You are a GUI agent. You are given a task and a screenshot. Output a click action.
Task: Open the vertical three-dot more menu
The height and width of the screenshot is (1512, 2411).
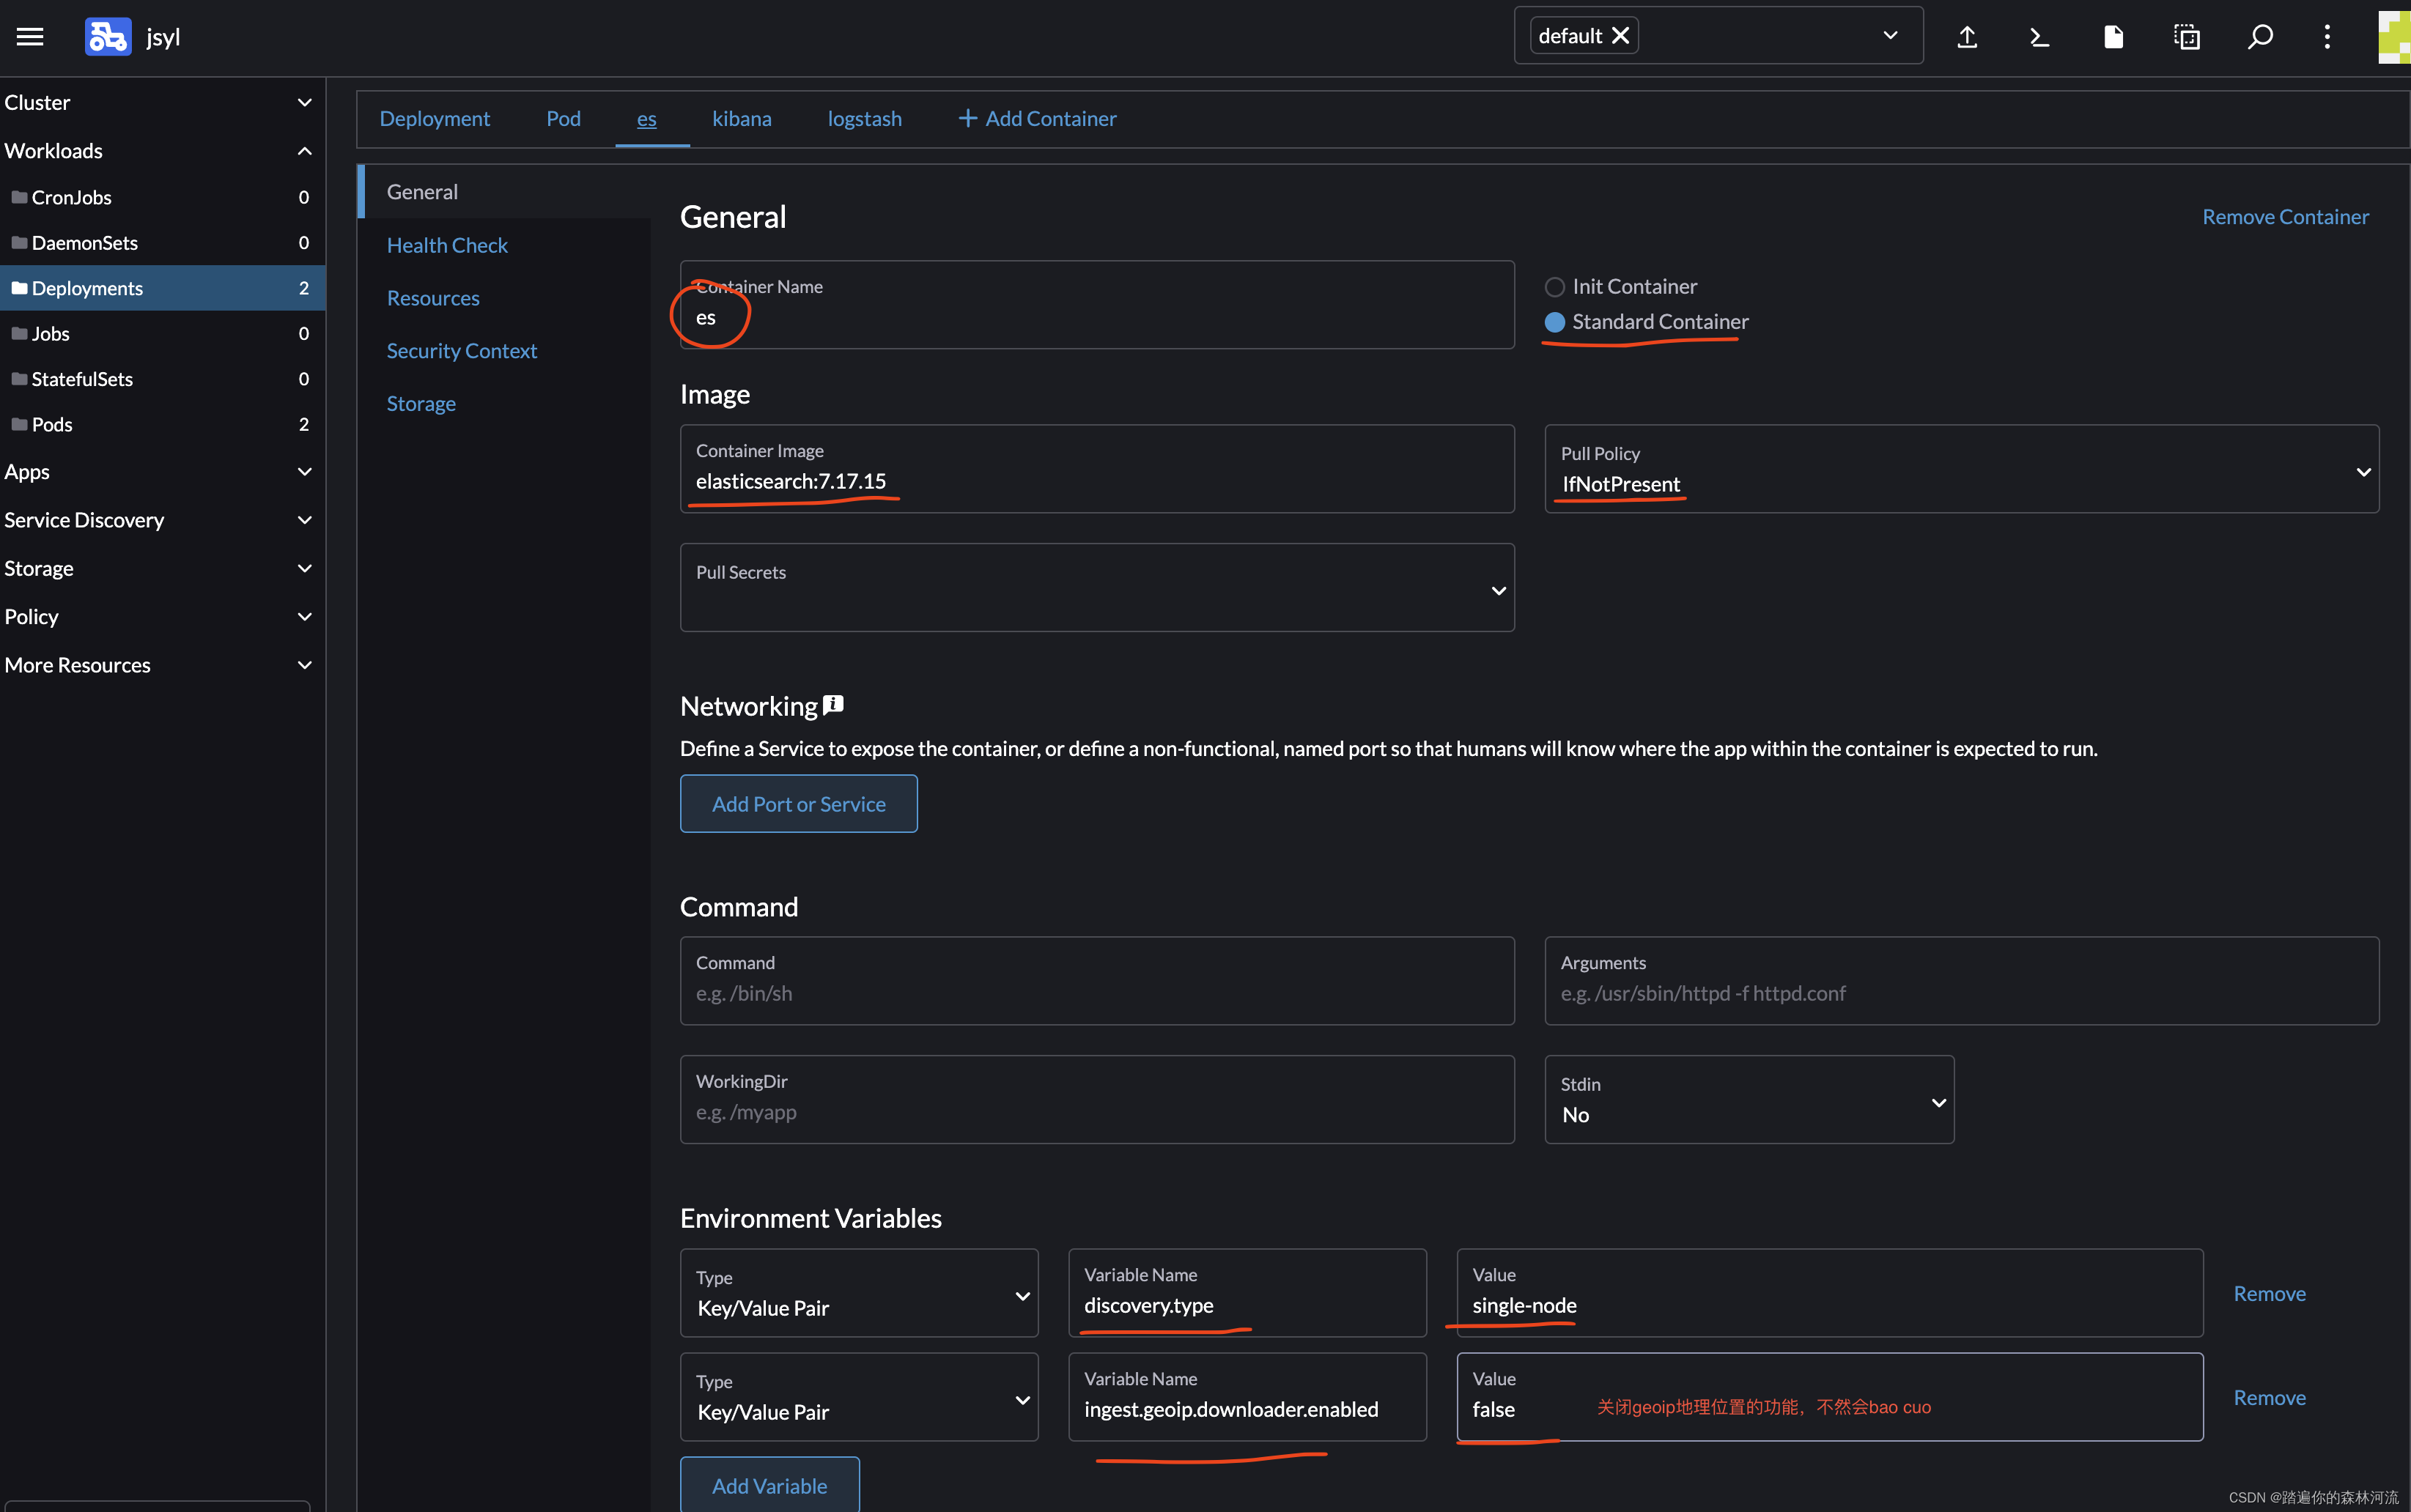tap(2327, 37)
